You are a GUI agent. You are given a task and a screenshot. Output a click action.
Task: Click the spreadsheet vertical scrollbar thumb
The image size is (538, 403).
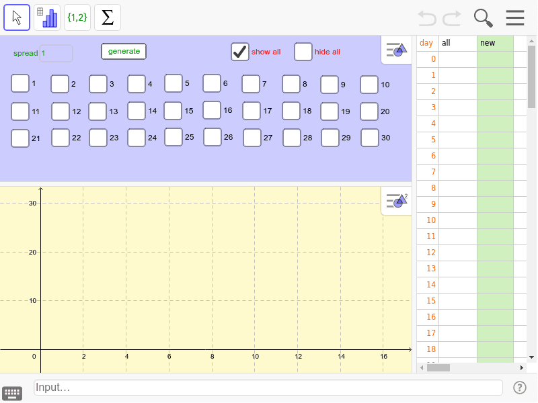pos(531,77)
